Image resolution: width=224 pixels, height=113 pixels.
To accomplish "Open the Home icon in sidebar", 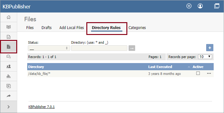I will point(8,17).
